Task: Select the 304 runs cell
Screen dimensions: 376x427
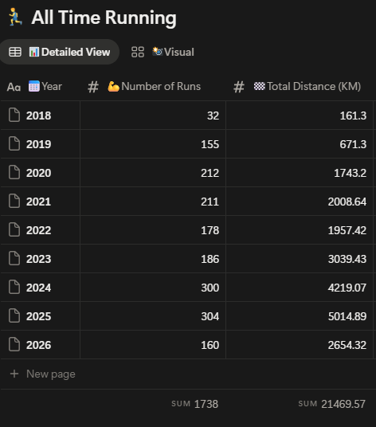Action: coord(153,316)
